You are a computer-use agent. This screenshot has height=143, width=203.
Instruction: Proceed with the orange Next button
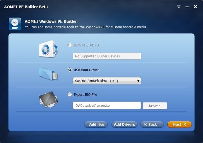pos(180,124)
